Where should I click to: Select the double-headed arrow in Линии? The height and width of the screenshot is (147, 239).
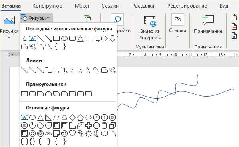tap(40, 70)
